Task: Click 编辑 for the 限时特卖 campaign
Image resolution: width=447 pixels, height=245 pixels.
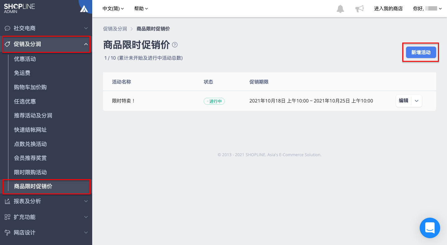Action: (404, 101)
